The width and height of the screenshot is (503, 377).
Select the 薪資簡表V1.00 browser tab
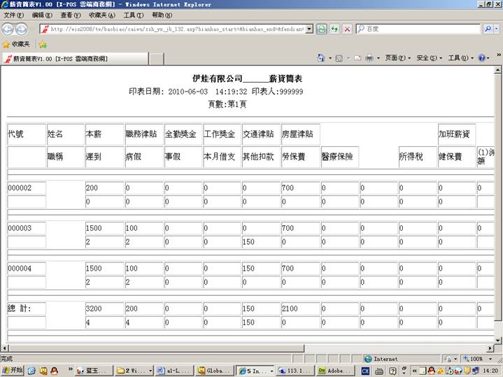[73, 59]
